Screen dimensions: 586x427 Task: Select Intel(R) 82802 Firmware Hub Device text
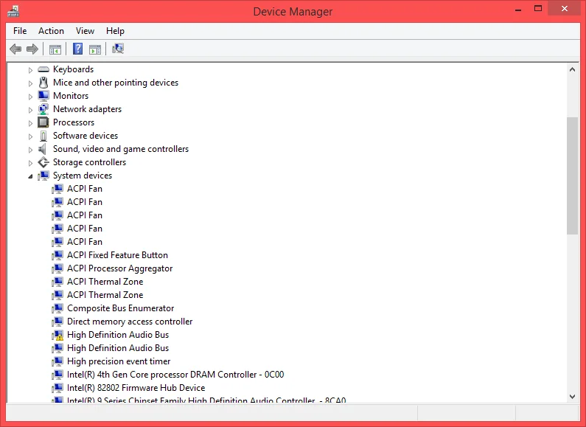[136, 388]
